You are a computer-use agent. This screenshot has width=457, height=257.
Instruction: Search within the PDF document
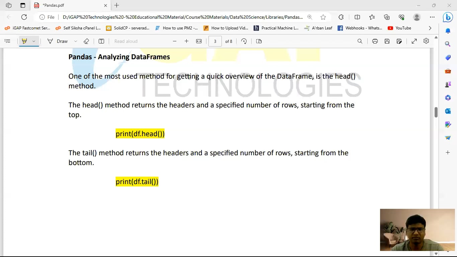tap(360, 41)
